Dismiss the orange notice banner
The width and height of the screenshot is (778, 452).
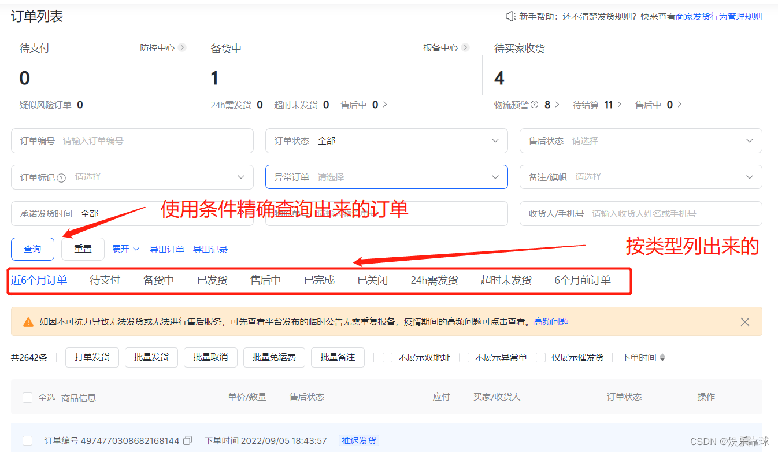click(745, 322)
